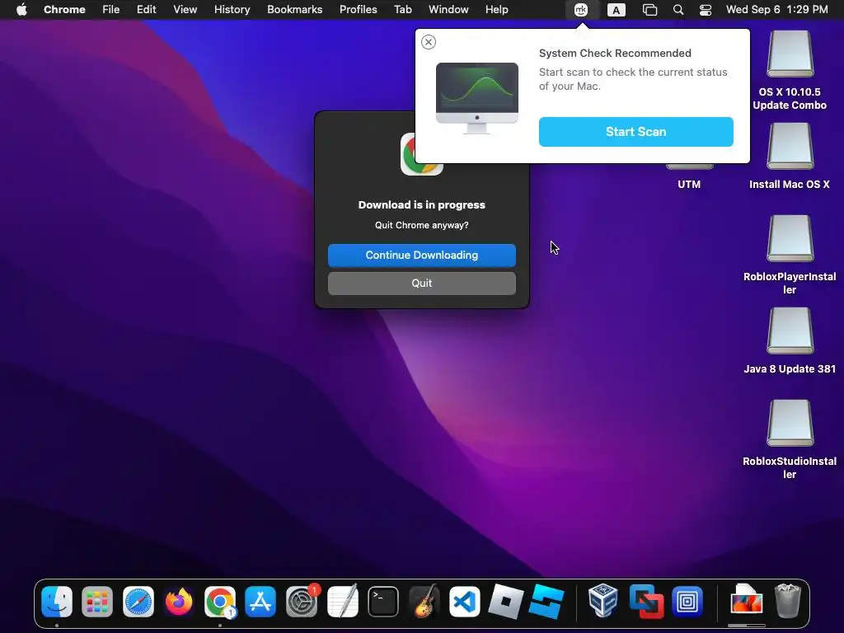The image size is (844, 633).
Task: Open Firefox from the Dock
Action: tap(179, 601)
